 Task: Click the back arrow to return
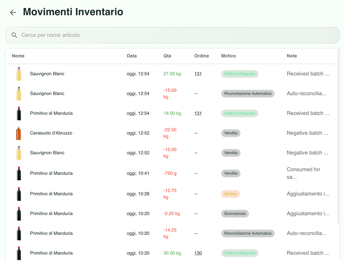pyautogui.click(x=13, y=12)
